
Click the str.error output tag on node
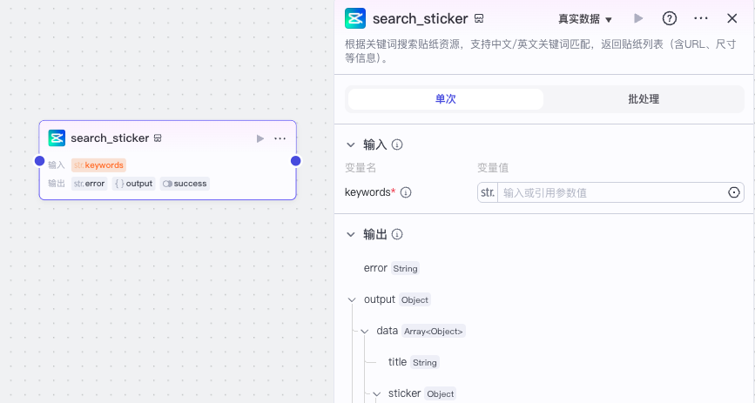(x=89, y=184)
